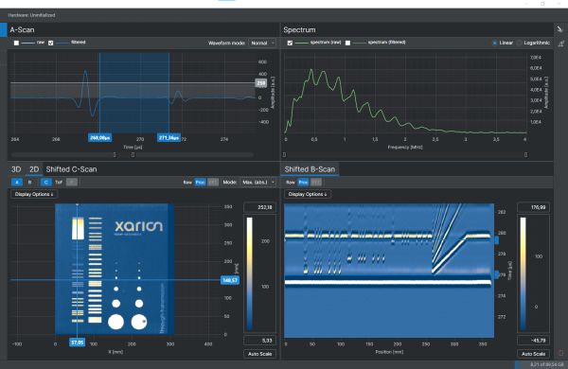Screen dimensions: 568x369
Task: Click Auto Scale under the C-Scan colorbar
Action: (259, 354)
